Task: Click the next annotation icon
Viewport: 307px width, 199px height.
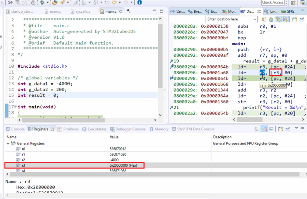Action: click(x=84, y=2)
